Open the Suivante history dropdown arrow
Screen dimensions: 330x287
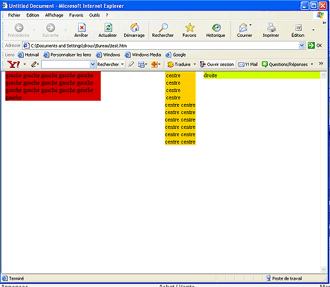tap(65, 30)
